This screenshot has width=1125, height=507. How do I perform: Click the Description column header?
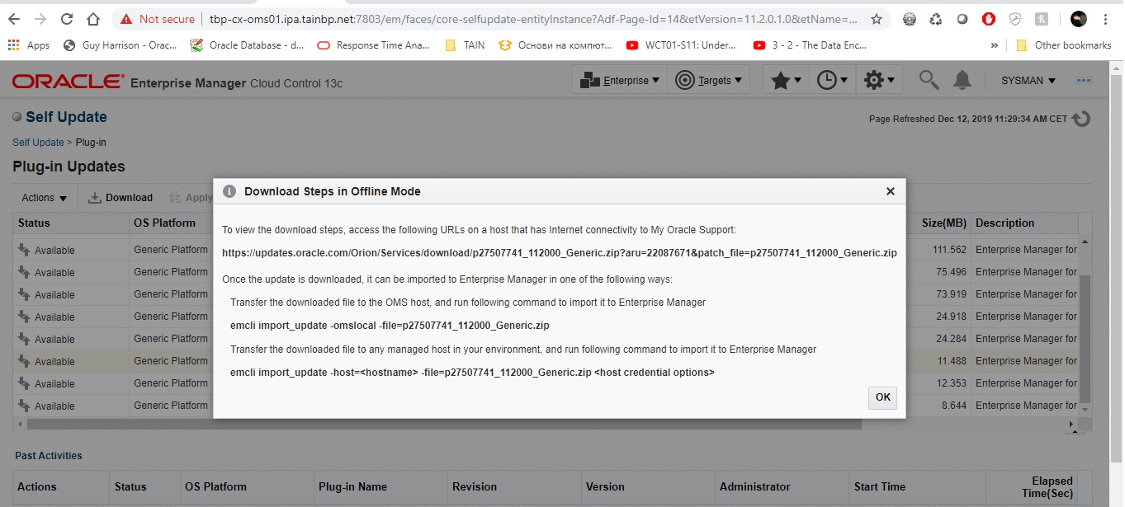1024,223
